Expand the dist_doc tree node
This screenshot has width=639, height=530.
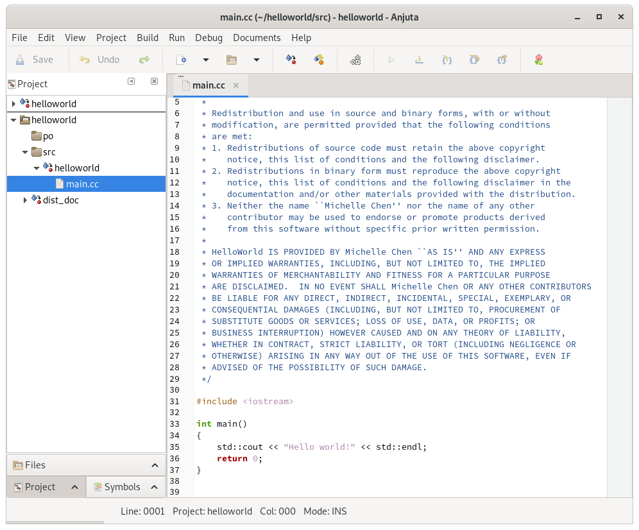[25, 200]
